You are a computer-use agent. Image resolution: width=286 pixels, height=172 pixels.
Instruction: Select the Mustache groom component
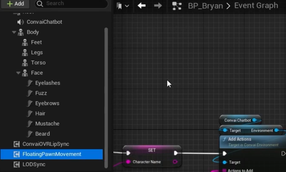point(47,124)
